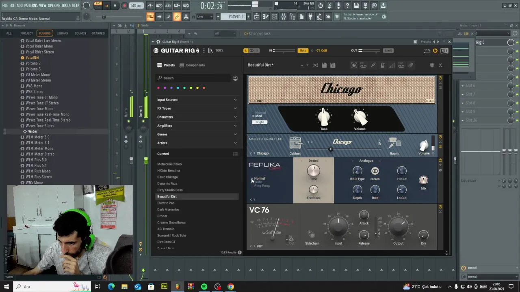Toggle power of the VC 76 module
The image size is (520, 292).
click(x=440, y=207)
